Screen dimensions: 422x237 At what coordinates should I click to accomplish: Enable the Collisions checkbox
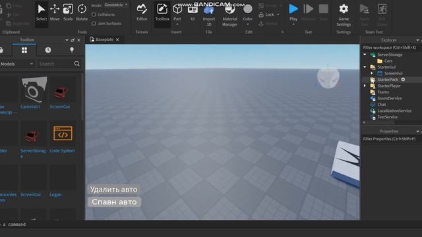tap(94, 14)
